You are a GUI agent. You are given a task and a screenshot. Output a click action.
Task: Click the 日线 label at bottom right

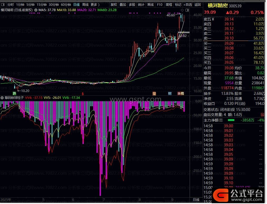point(196,200)
